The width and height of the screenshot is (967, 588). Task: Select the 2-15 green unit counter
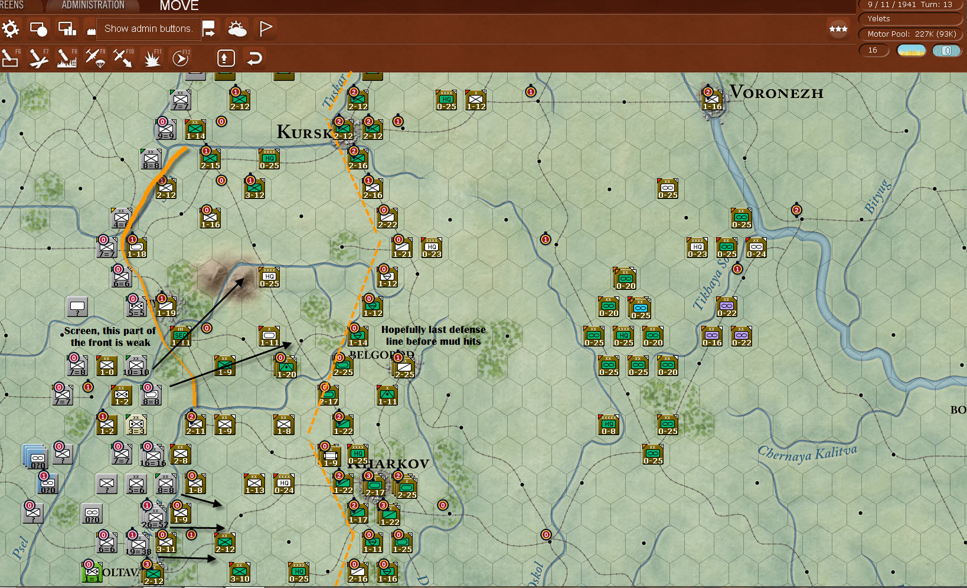(210, 159)
